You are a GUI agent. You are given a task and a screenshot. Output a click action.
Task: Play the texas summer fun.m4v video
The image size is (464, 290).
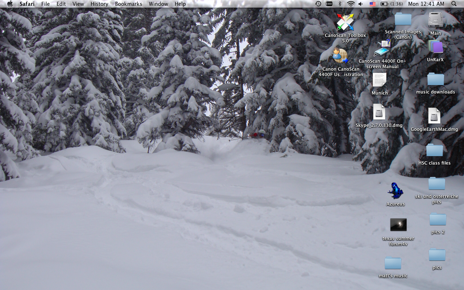pos(398,225)
